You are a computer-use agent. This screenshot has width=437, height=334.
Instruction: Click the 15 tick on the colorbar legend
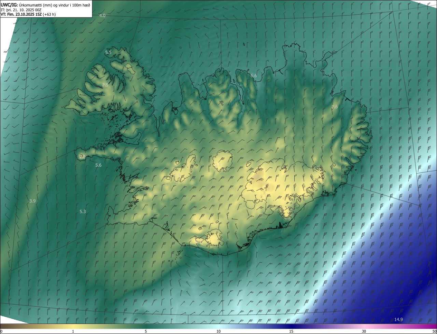(x=291, y=331)
